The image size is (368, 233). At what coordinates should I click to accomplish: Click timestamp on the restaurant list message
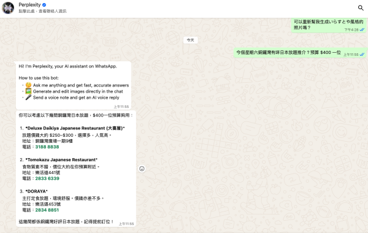tap(126, 224)
